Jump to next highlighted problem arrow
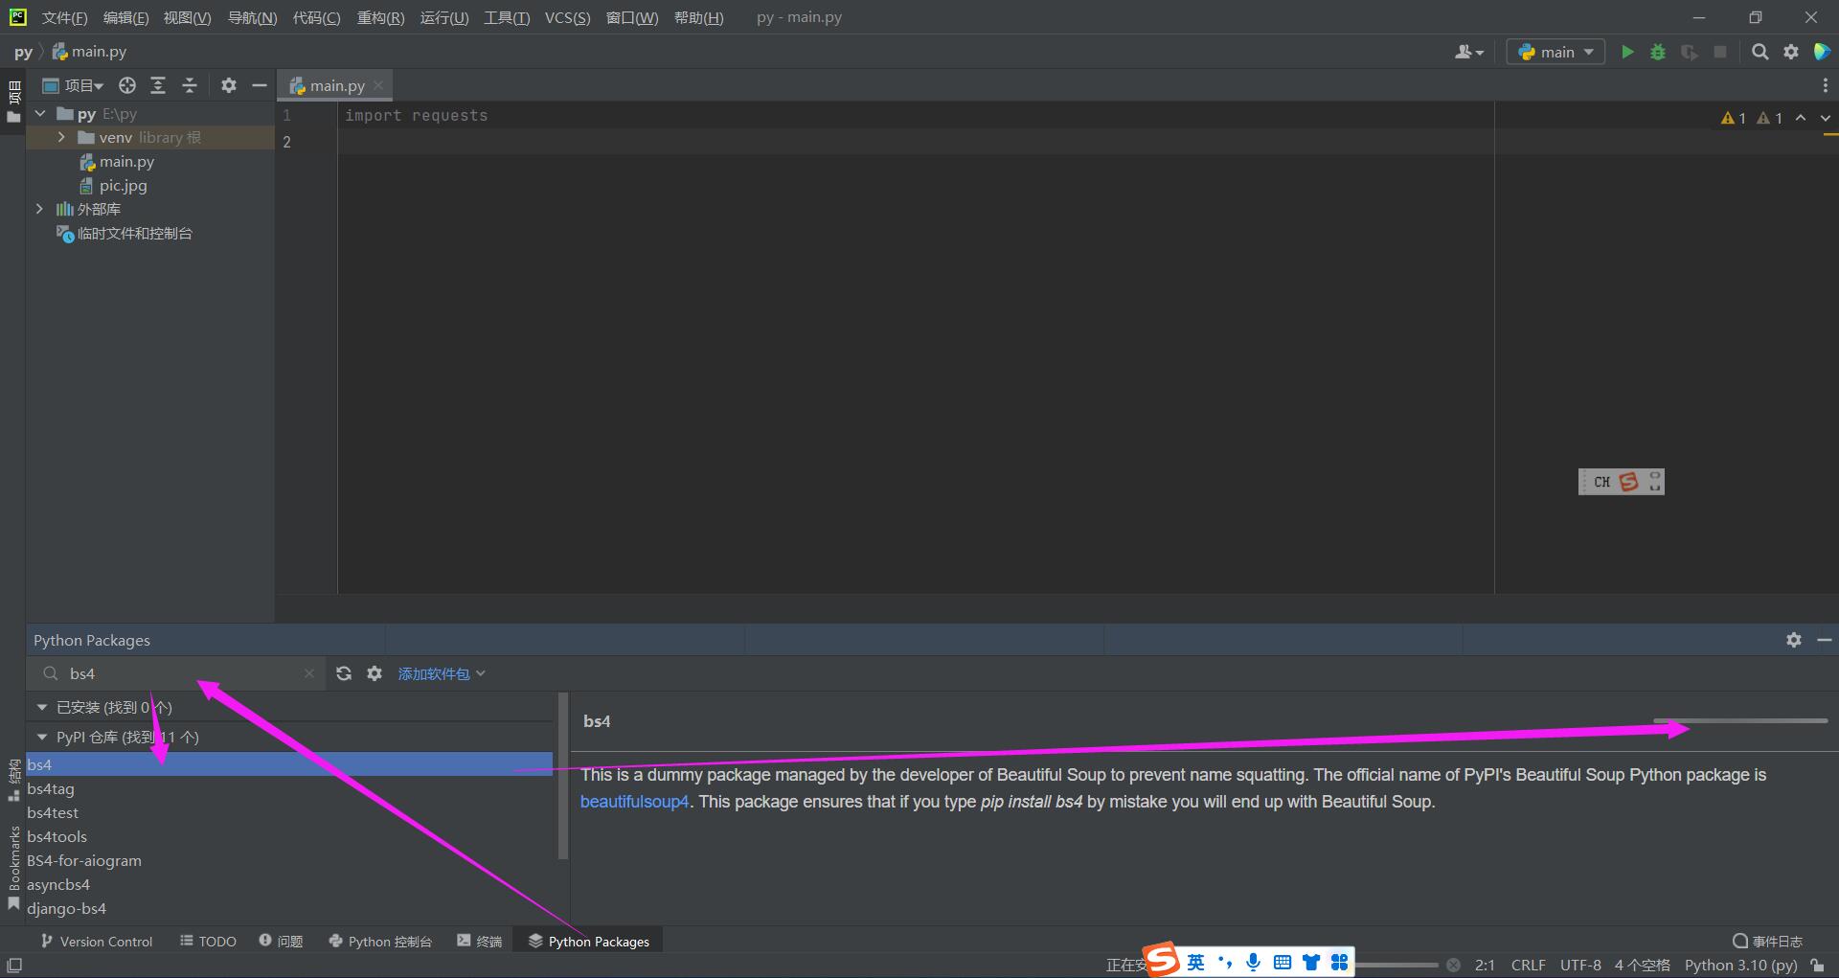Image resolution: width=1839 pixels, height=978 pixels. coord(1826,118)
